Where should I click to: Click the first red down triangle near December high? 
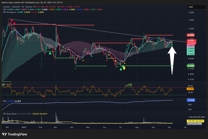point(11,21)
